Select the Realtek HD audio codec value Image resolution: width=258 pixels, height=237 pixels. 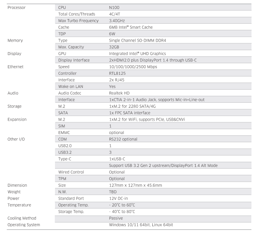click(119, 93)
